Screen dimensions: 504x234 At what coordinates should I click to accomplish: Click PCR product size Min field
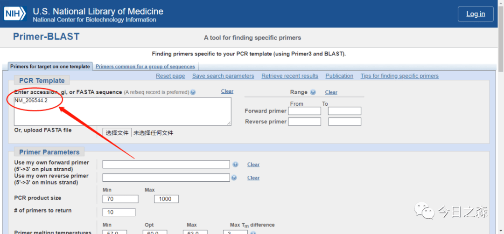pyautogui.click(x=120, y=199)
